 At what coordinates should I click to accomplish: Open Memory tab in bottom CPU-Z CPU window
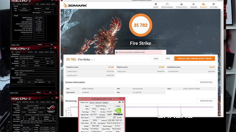(32, 102)
